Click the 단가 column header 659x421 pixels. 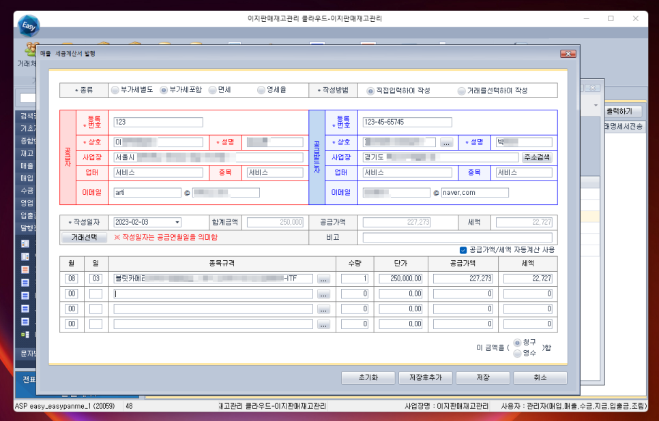tap(401, 264)
